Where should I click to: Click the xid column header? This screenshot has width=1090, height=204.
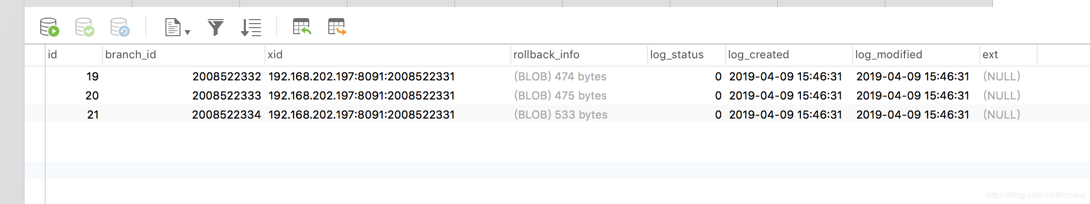point(275,55)
